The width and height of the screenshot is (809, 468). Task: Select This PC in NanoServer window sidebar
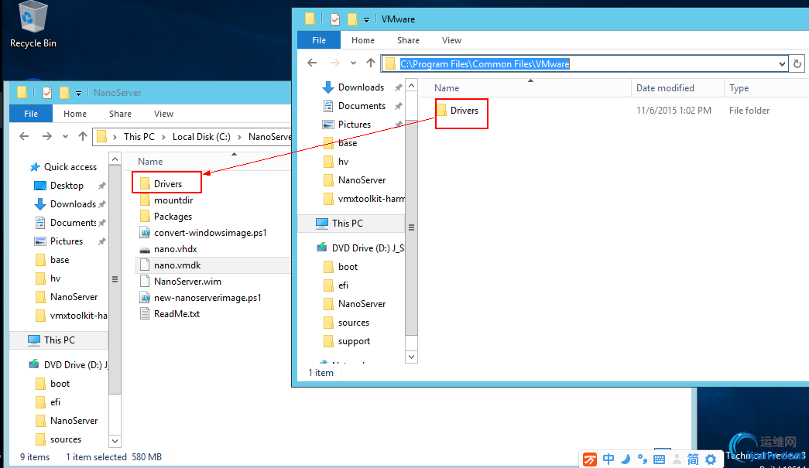tap(60, 340)
